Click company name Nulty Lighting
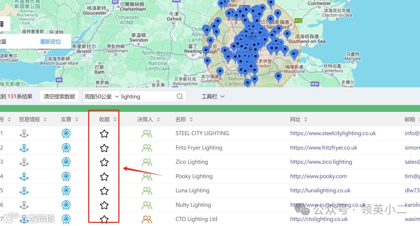The height and width of the screenshot is (226, 420). point(193,205)
